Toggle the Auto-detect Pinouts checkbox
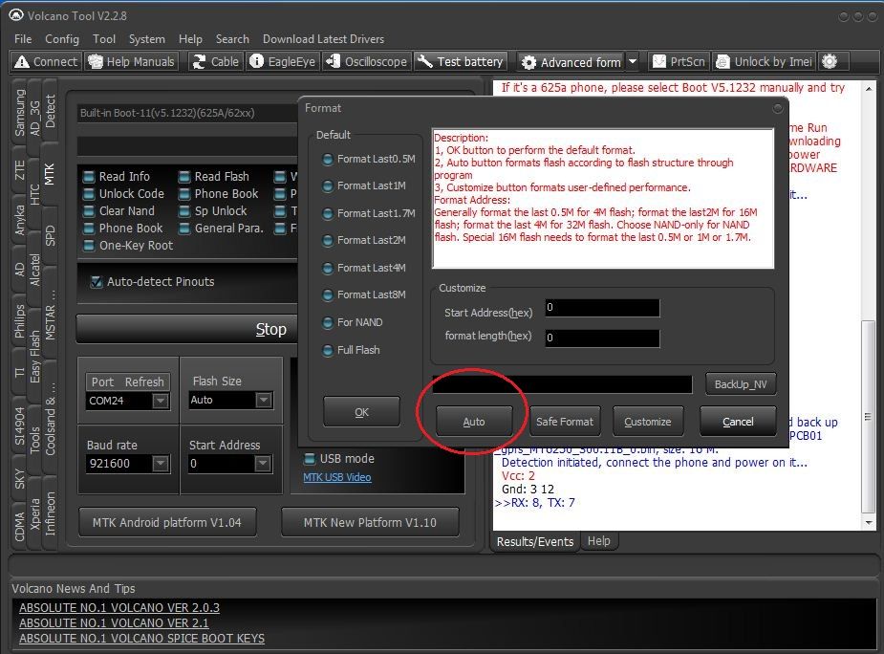This screenshot has width=884, height=654. click(x=97, y=282)
